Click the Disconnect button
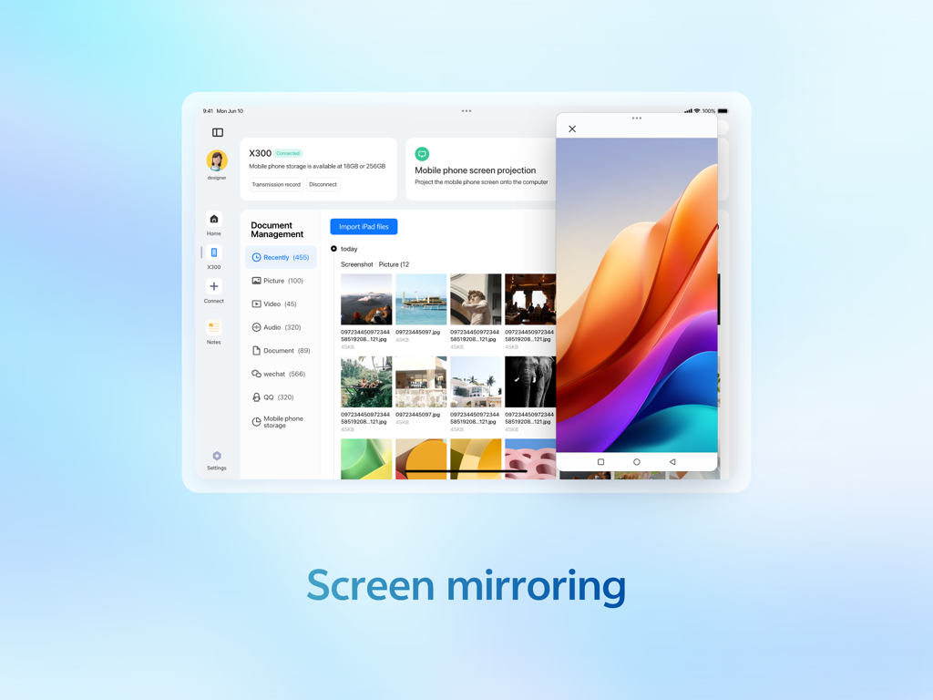This screenshot has width=933, height=700. click(x=323, y=184)
